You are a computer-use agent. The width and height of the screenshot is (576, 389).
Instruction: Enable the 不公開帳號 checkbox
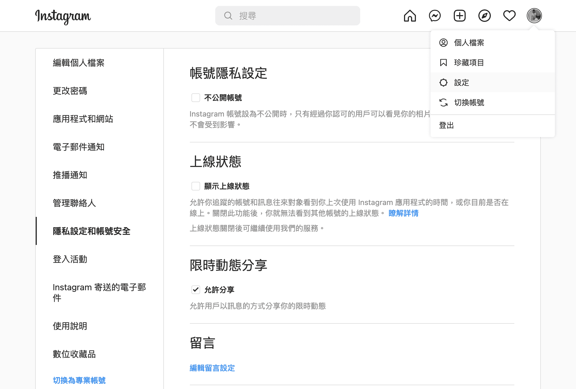(x=196, y=98)
